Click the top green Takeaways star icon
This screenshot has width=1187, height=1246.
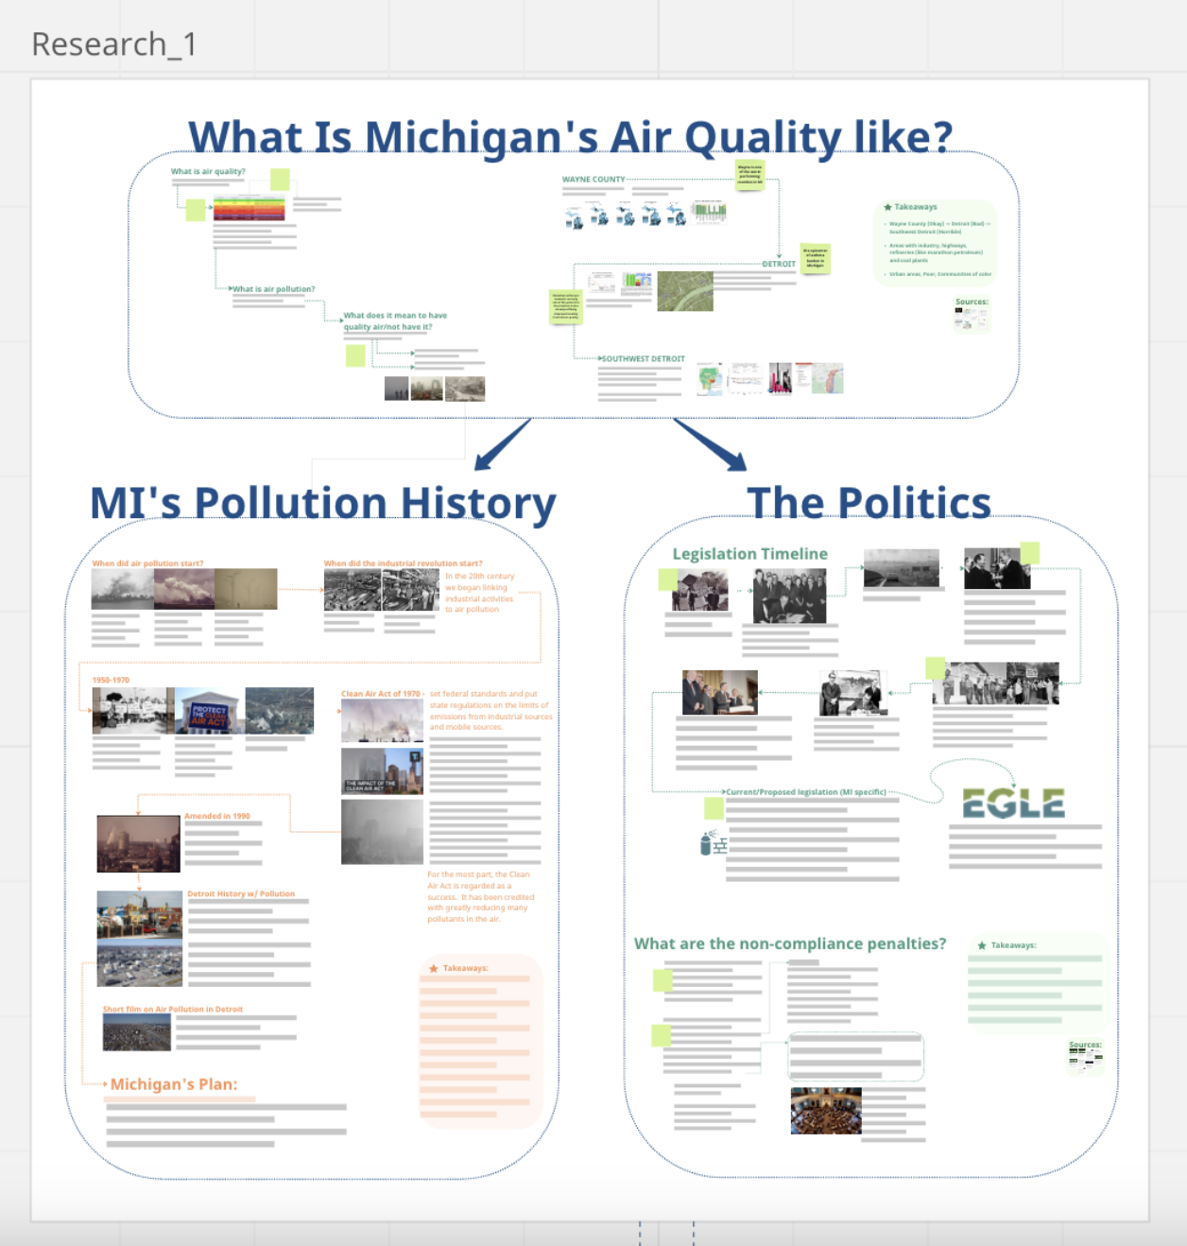coord(887,207)
